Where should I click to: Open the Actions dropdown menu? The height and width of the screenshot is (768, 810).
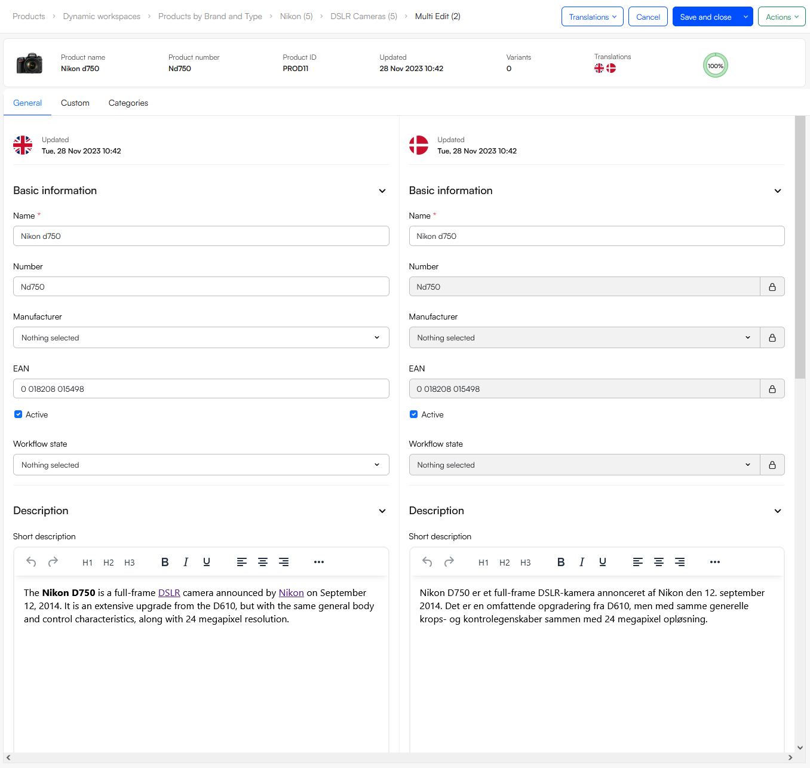pyautogui.click(x=782, y=17)
